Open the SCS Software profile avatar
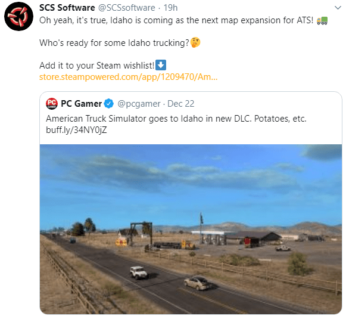346x319 pixels. tap(18, 16)
